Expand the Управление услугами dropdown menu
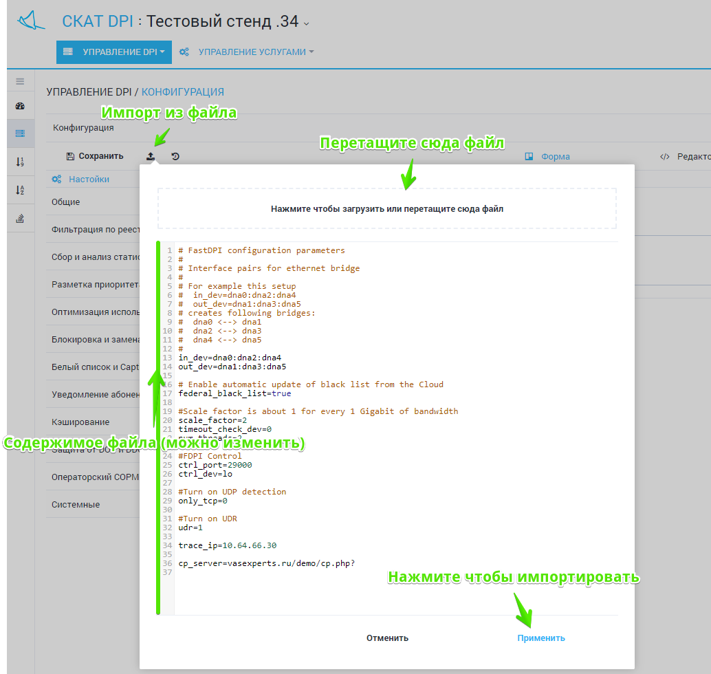The width and height of the screenshot is (711, 674). pos(247,52)
